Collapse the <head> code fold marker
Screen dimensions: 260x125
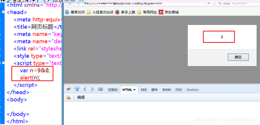(x=3, y=12)
